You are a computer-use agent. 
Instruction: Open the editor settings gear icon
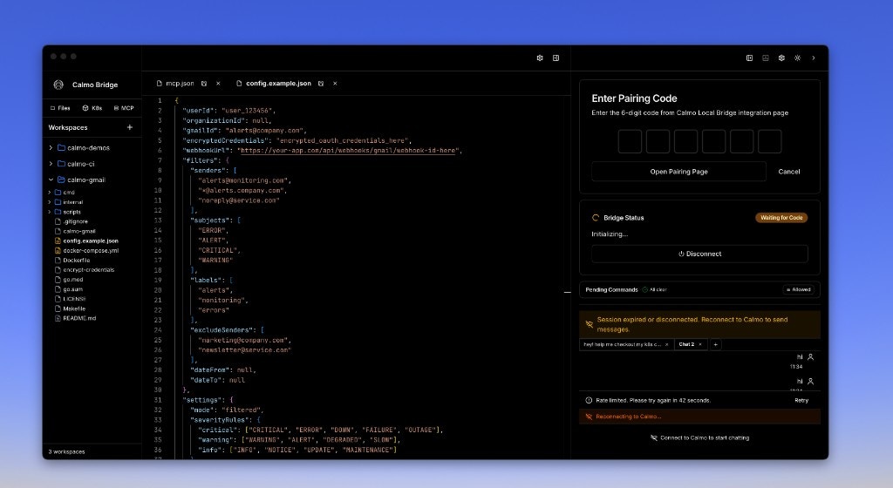pos(540,58)
